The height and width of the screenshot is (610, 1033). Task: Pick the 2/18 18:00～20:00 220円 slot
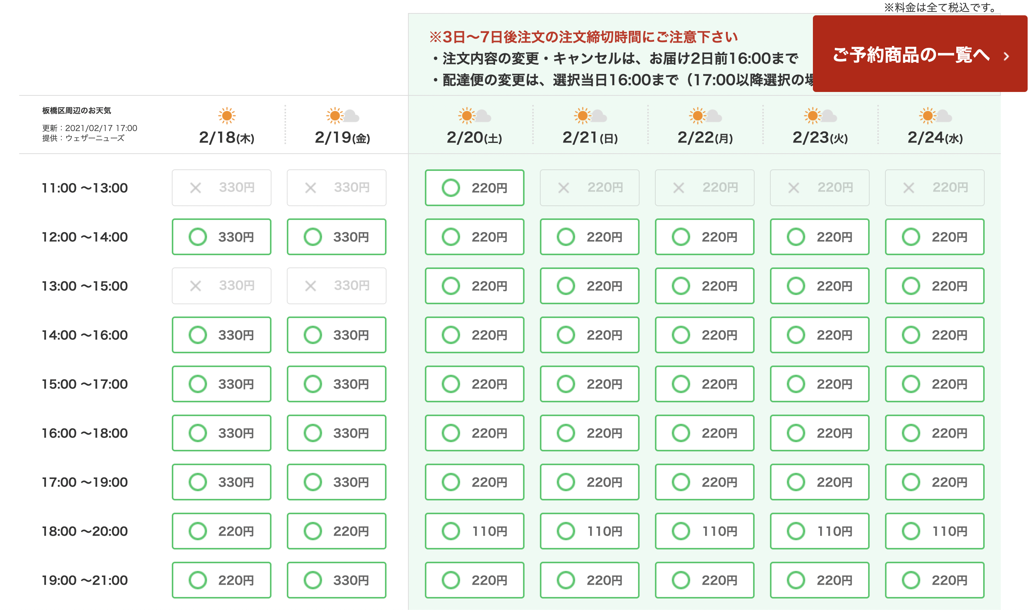[221, 531]
